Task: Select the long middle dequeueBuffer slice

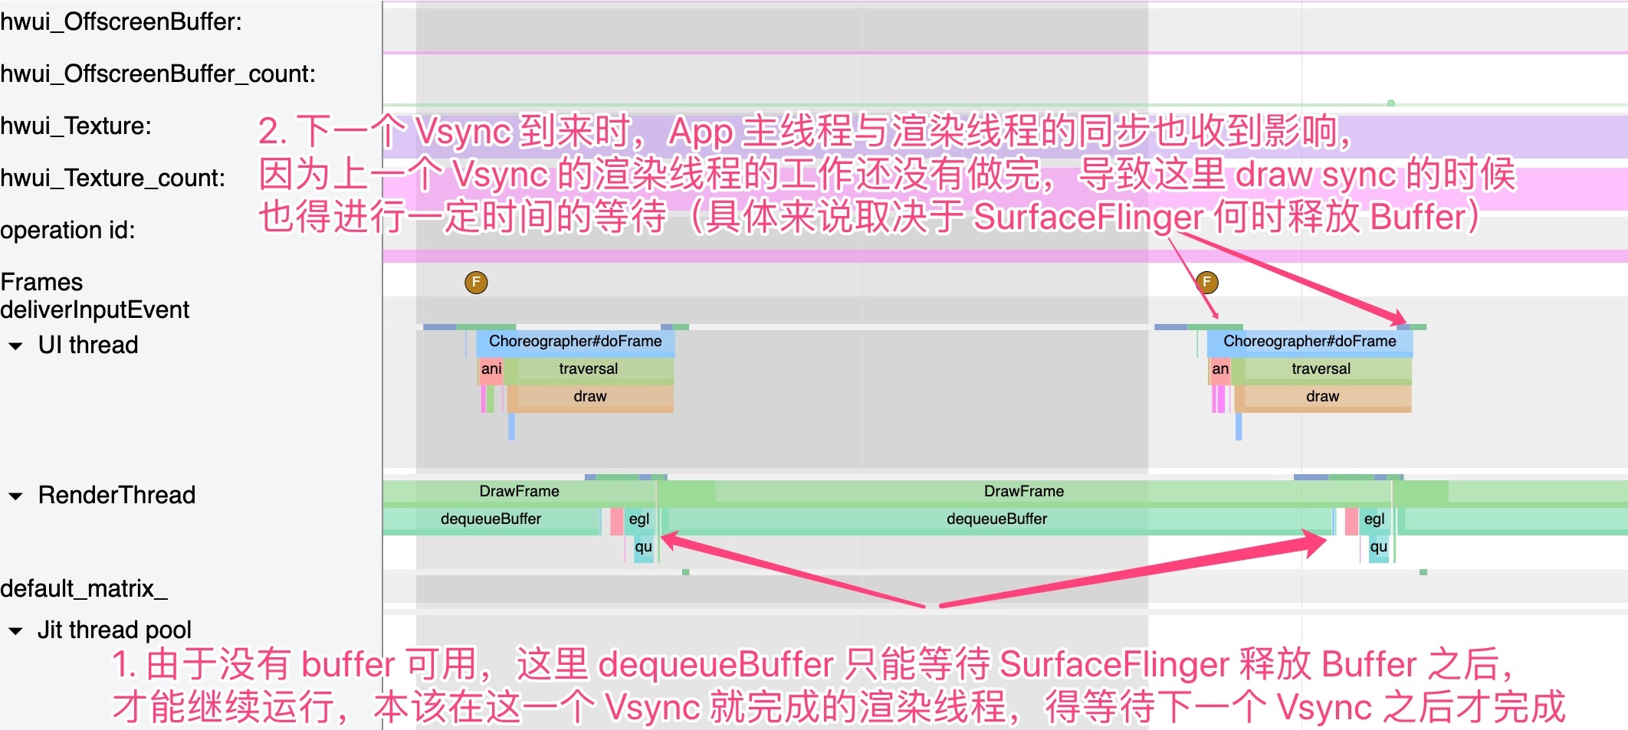Action: (996, 519)
